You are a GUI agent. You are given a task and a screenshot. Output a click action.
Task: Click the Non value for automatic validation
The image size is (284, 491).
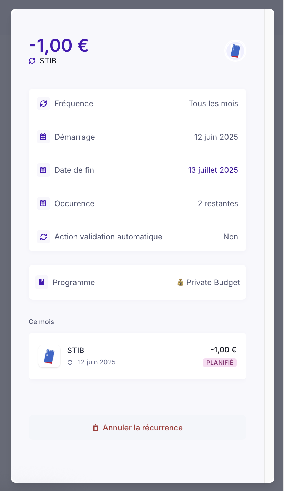[x=231, y=237]
